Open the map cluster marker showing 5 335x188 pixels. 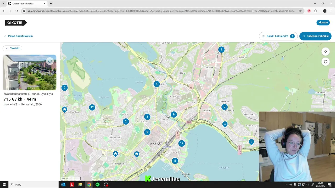pyautogui.click(x=175, y=161)
